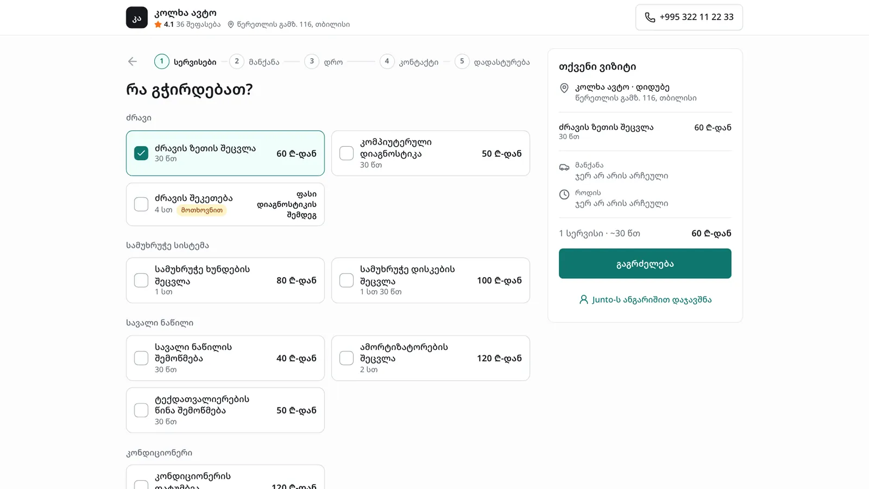
Task: Click the location pin icon in header
Action: point(231,24)
